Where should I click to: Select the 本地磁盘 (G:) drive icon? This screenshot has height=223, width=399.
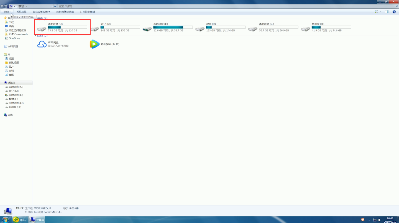coord(253,28)
